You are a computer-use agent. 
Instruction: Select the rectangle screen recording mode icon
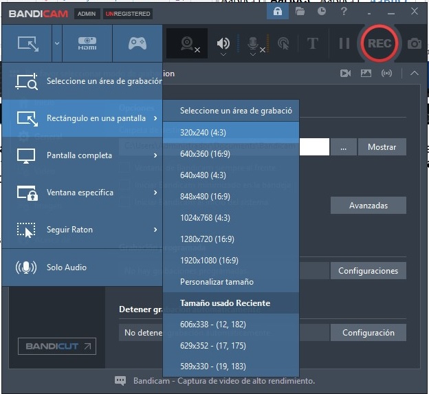28,44
